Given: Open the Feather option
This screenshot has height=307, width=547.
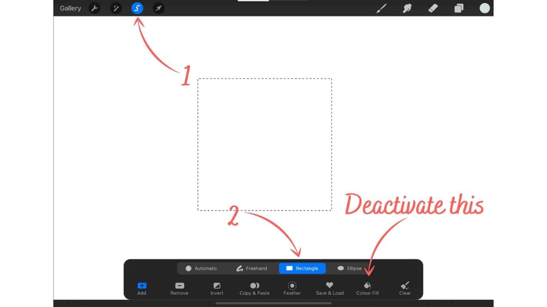Looking at the screenshot, I should (292, 289).
